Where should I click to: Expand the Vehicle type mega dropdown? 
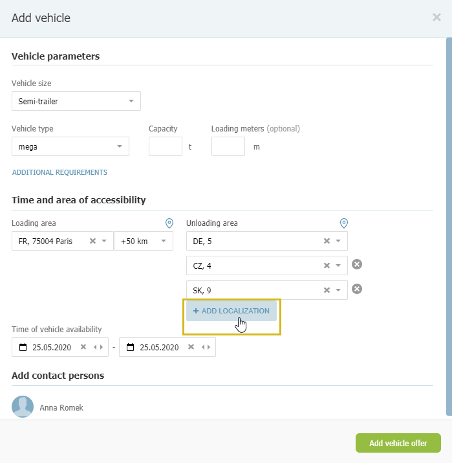pos(70,146)
